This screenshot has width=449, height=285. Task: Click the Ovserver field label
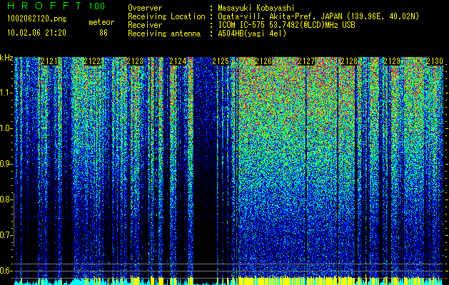click(145, 8)
